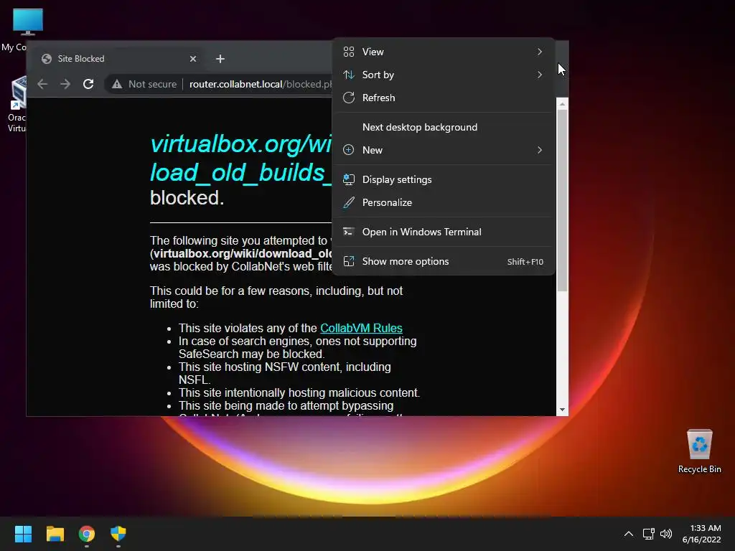Viewport: 735px width, 551px height.
Task: Open a new Chrome tab
Action: (220, 59)
